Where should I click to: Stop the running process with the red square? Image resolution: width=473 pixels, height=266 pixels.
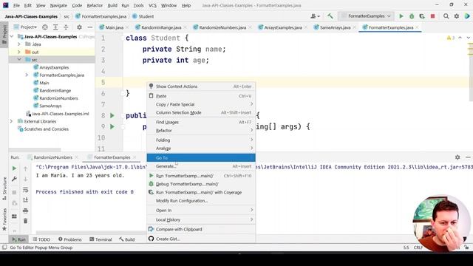(x=432, y=16)
